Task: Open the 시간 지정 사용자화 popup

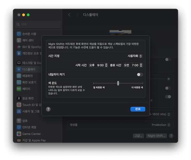Action: tap(135, 56)
